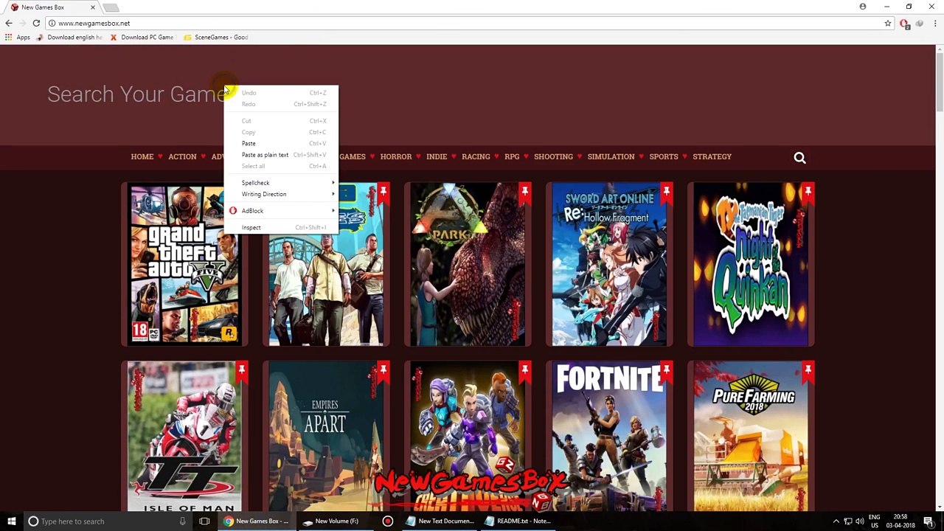
Task: Reload the page with the refresh icon
Action: coord(36,23)
